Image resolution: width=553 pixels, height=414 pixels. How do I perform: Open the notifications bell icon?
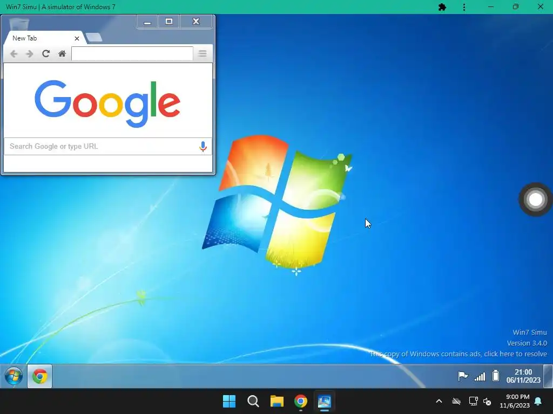coord(538,401)
